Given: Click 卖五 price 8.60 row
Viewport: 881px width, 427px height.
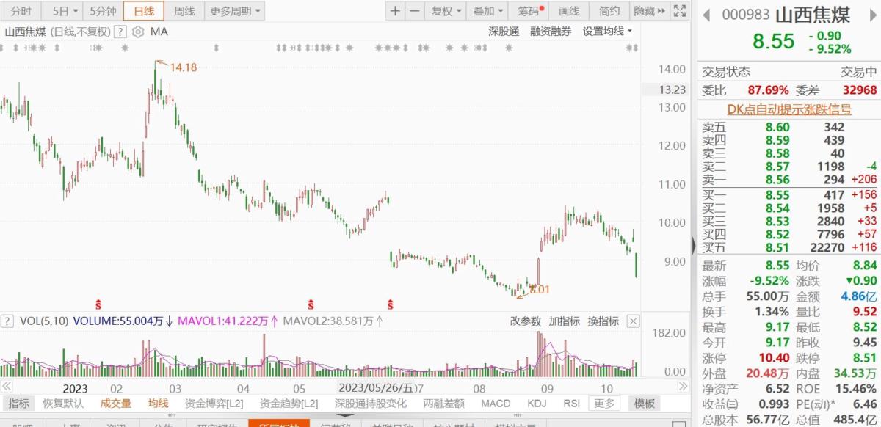Looking at the screenshot, I should point(789,127).
